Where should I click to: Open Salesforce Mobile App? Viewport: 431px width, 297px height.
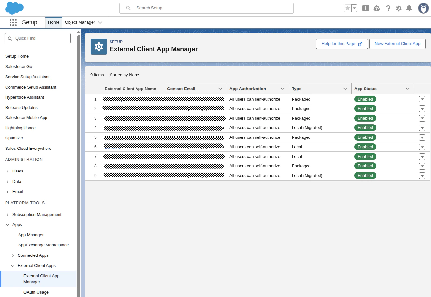click(26, 118)
